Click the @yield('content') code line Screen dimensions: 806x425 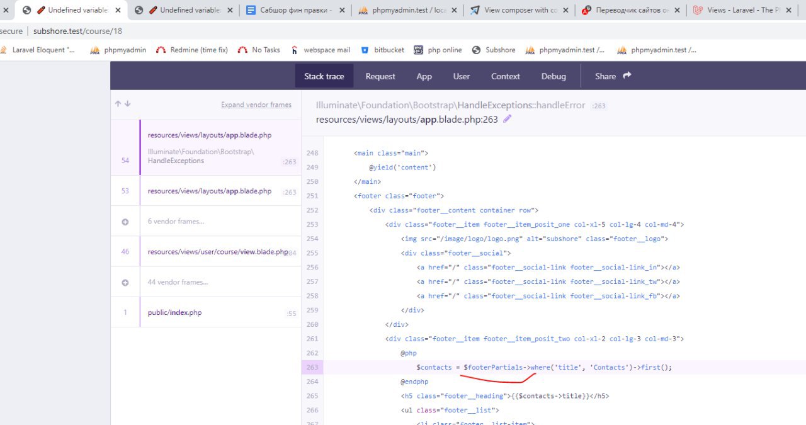point(402,167)
